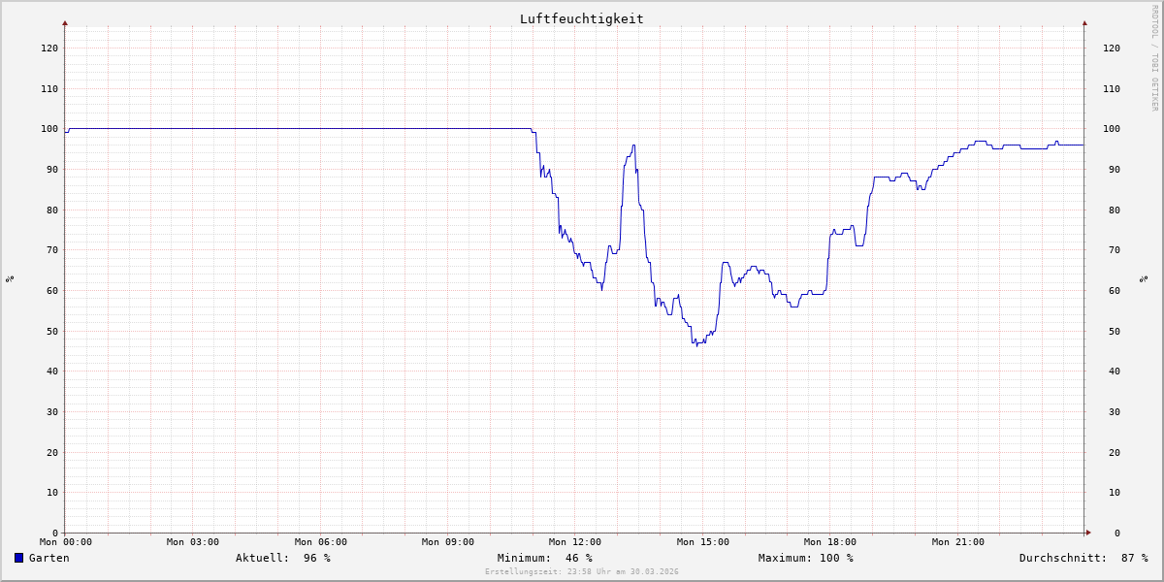This screenshot has height=582, width=1164.
Task: Click the blue Garten legend color swatch
Action: click(18, 558)
